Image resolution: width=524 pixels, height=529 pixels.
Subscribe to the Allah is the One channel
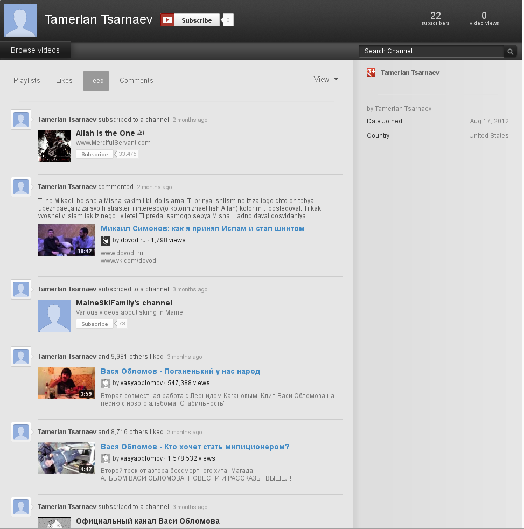click(x=94, y=154)
